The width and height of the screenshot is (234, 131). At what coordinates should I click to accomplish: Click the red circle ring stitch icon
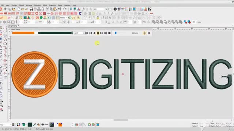(37, 13)
